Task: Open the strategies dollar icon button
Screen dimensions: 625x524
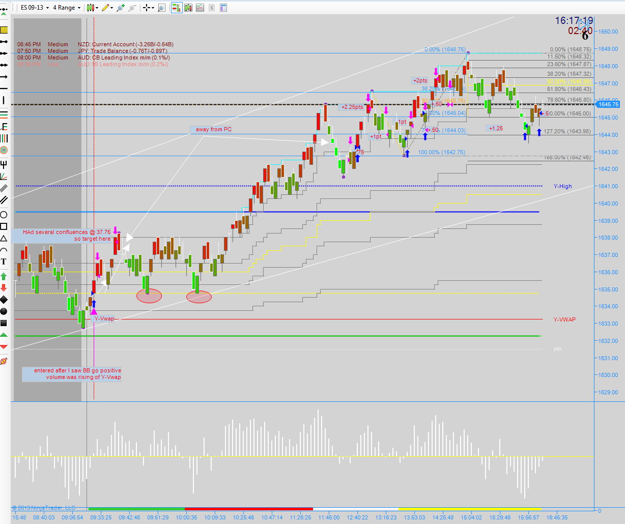Action: click(x=212, y=8)
